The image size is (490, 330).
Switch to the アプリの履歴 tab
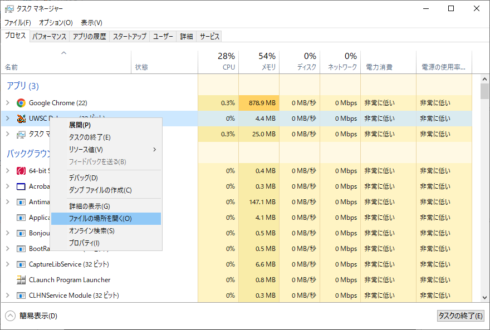[x=90, y=37]
